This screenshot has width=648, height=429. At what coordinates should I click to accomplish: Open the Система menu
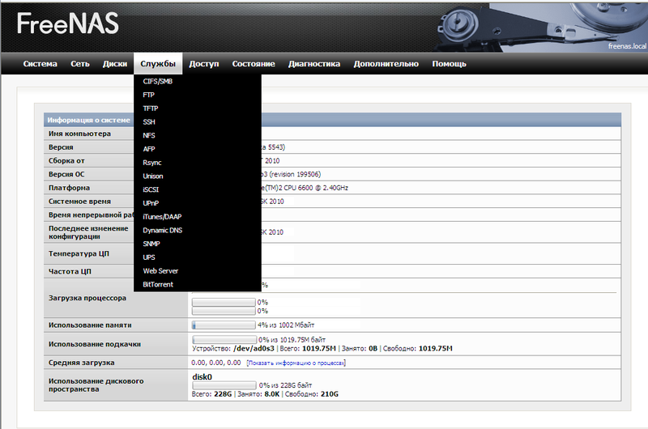pos(40,64)
